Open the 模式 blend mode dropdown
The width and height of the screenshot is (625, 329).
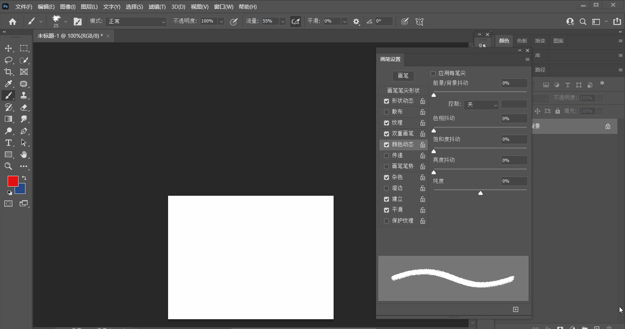[x=136, y=22]
